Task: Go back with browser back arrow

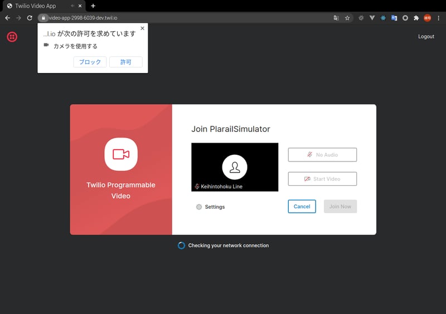Action: tap(8, 18)
